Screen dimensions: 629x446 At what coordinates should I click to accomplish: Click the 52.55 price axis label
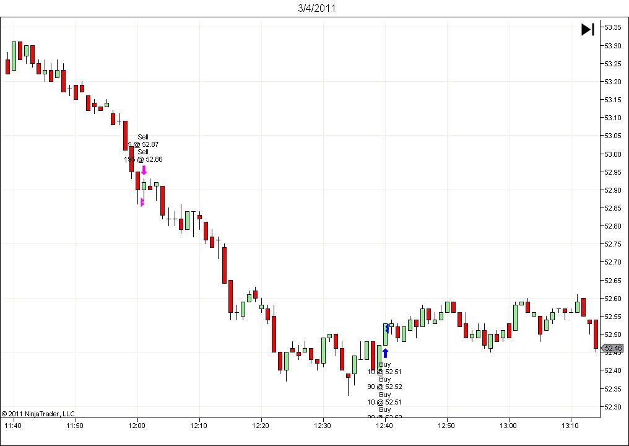[x=612, y=317]
